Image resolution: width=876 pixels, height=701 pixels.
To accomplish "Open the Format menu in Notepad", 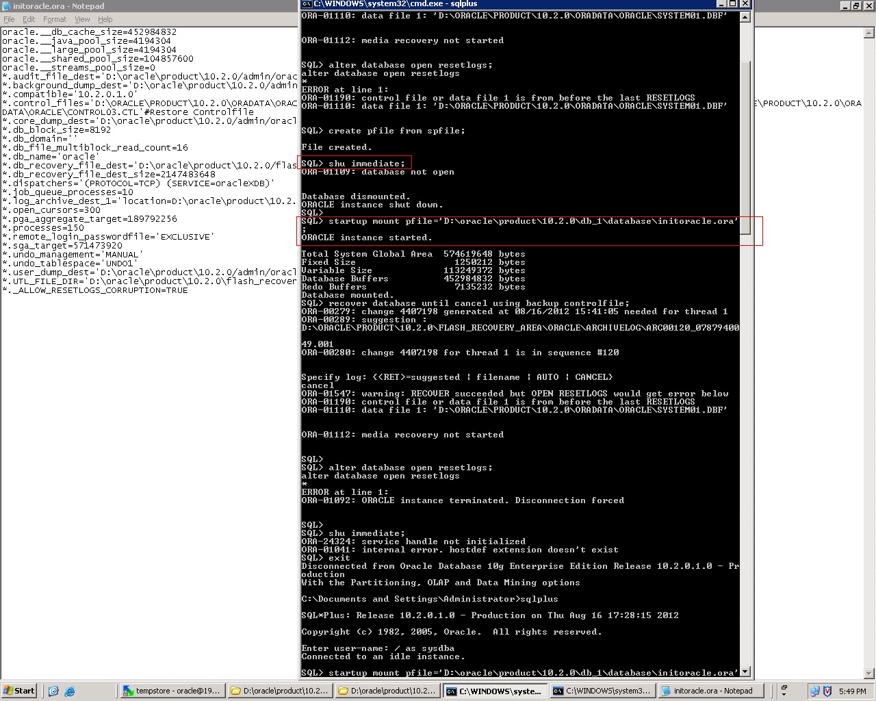I will click(x=54, y=19).
